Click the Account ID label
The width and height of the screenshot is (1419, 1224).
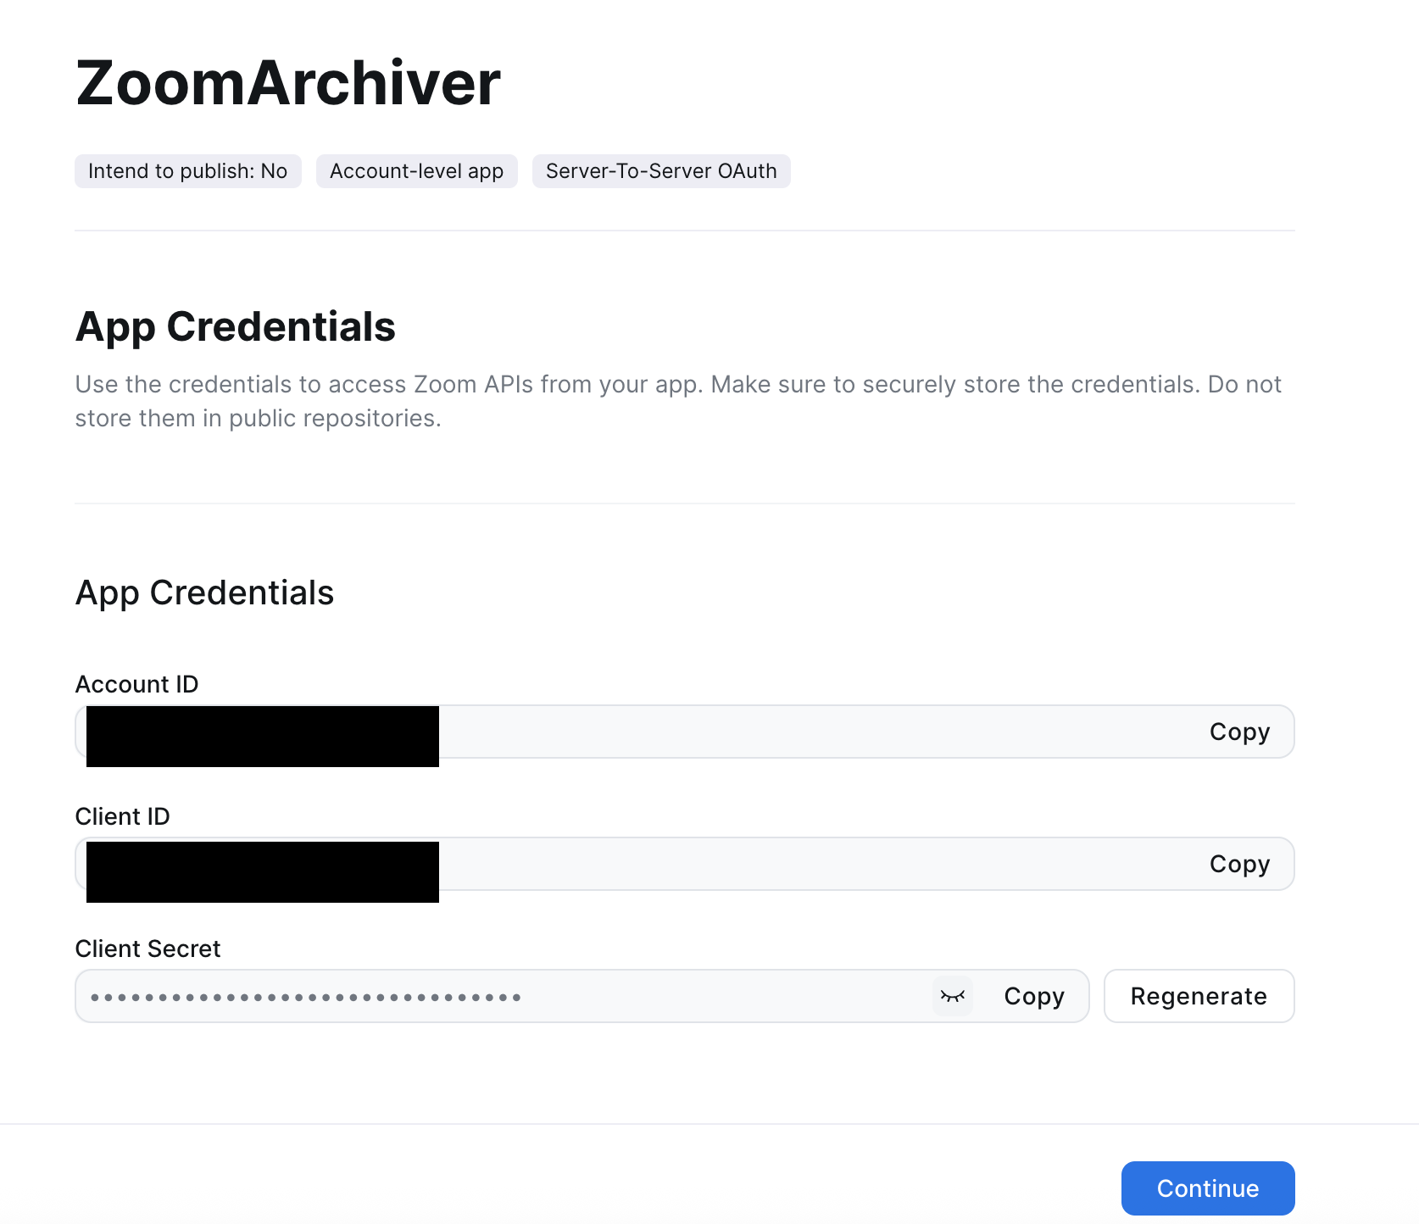click(136, 684)
